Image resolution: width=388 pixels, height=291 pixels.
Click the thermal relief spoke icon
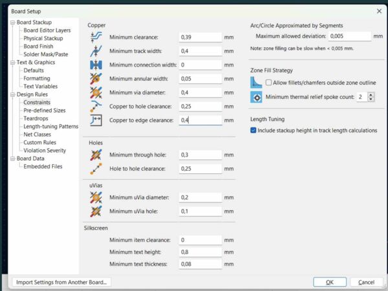point(256,97)
